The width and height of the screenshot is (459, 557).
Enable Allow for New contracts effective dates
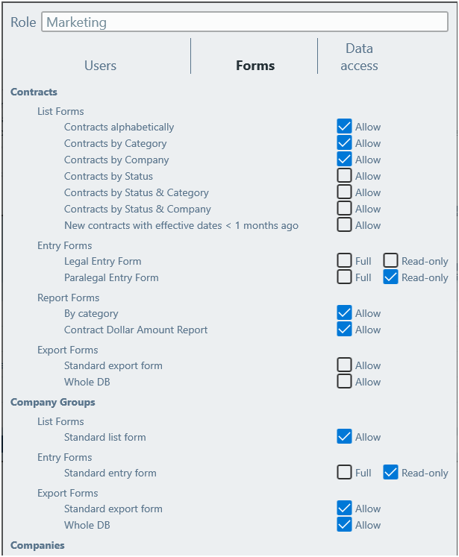coord(344,226)
